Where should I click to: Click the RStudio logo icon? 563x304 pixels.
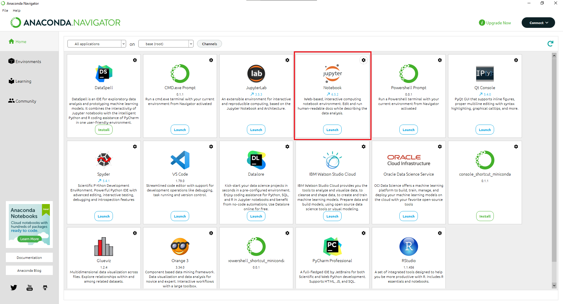(x=409, y=246)
